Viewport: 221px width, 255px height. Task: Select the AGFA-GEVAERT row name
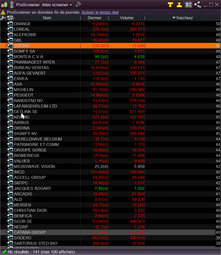pos(30,73)
